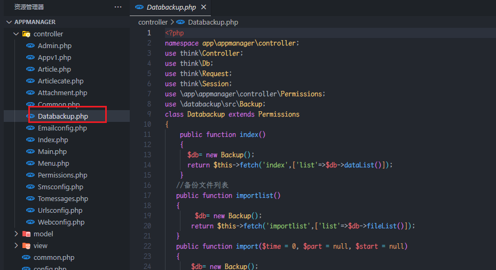This screenshot has width=496, height=270.
Task: Click PHP icon beside Admin.php
Action: 30,45
